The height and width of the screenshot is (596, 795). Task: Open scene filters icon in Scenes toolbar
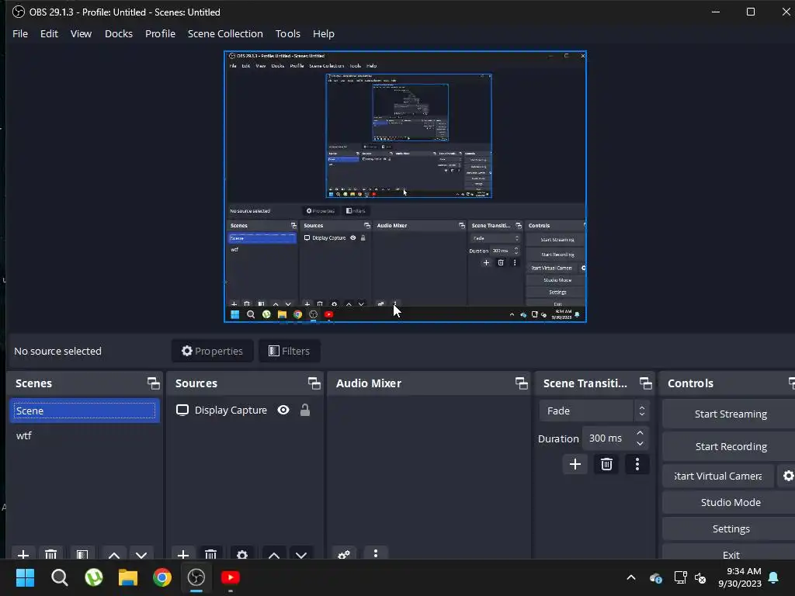pyautogui.click(x=82, y=554)
